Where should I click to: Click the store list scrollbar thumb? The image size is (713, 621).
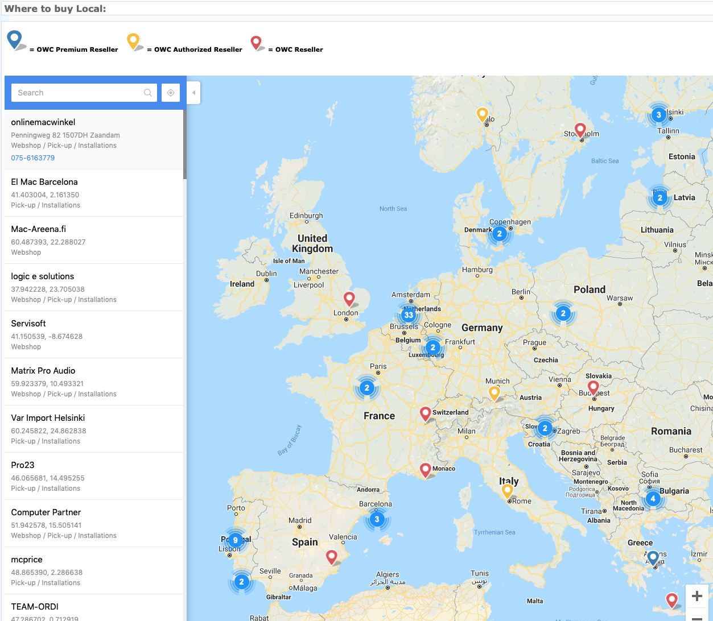click(185, 144)
